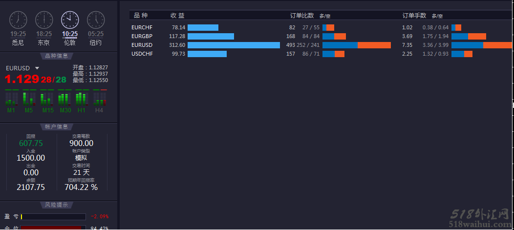Viewport: 514px width, 230px height.
Task: Sort by the 收益 column header
Action: pos(177,16)
